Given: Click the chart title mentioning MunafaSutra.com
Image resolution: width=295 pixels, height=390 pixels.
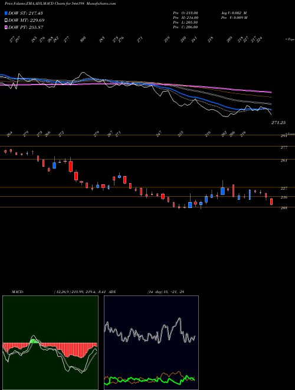Looking at the screenshot, I should [x=60, y=4].
